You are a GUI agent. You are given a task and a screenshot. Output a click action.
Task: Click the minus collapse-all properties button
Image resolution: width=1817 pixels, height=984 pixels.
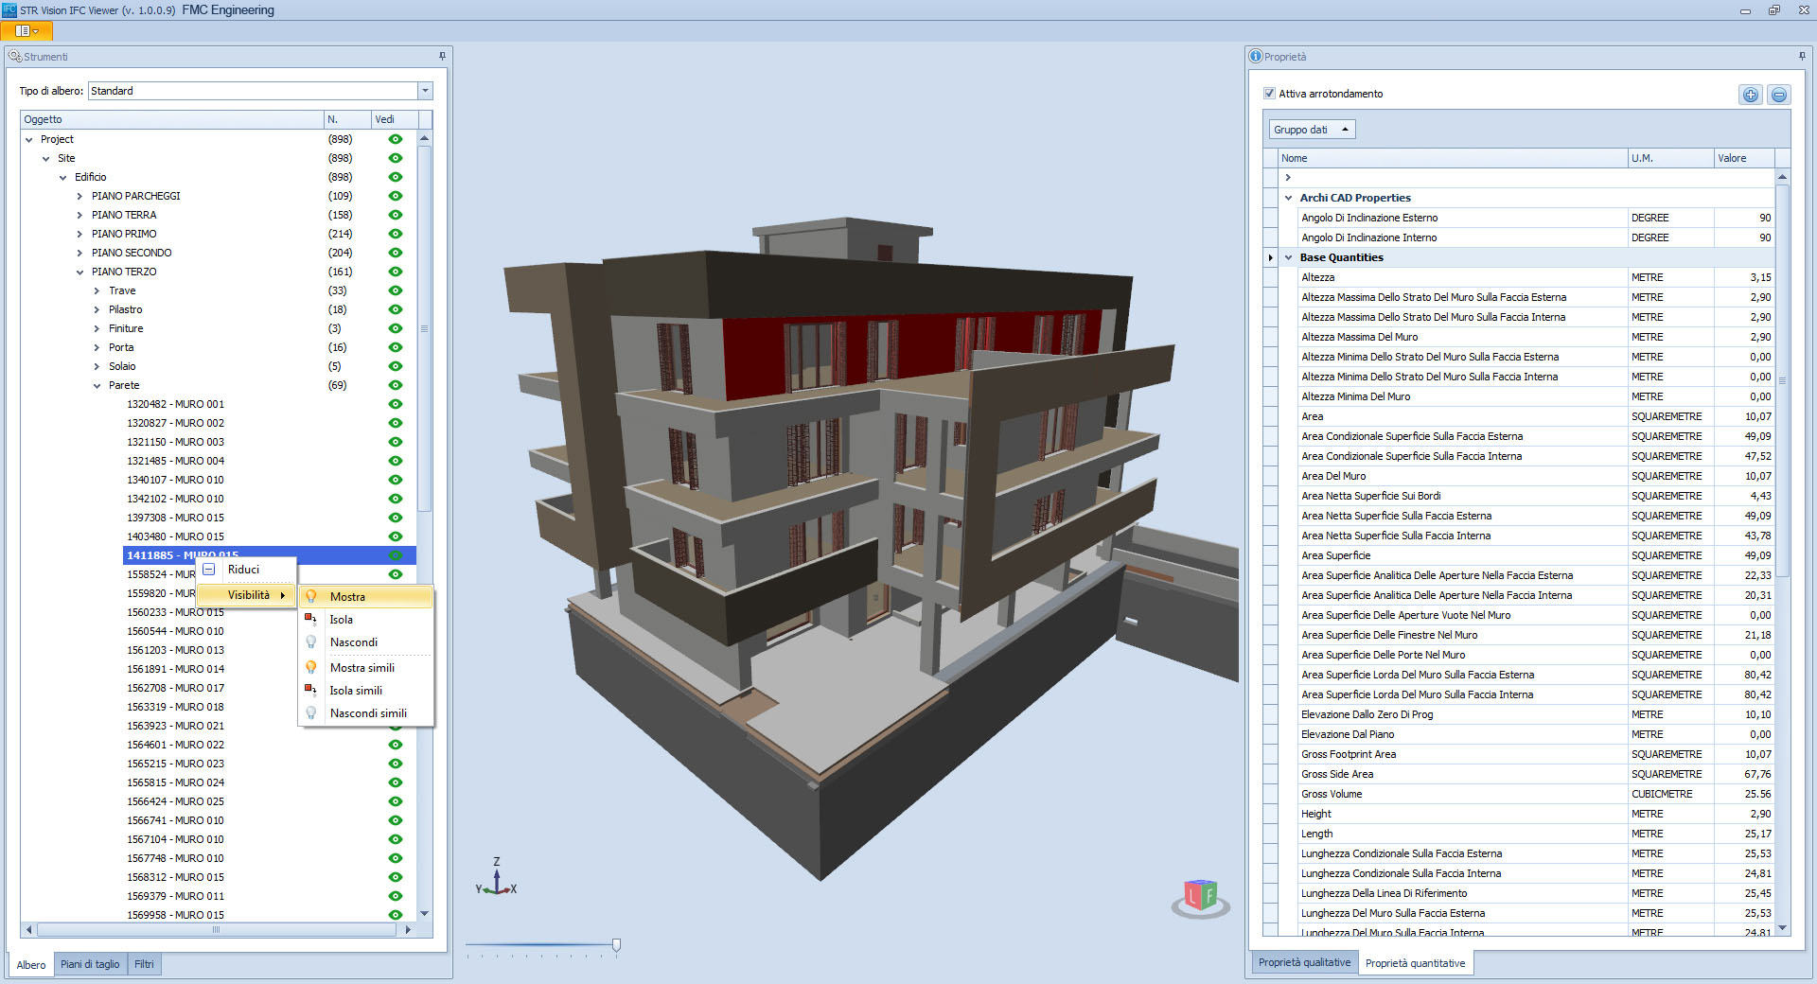(x=1779, y=95)
